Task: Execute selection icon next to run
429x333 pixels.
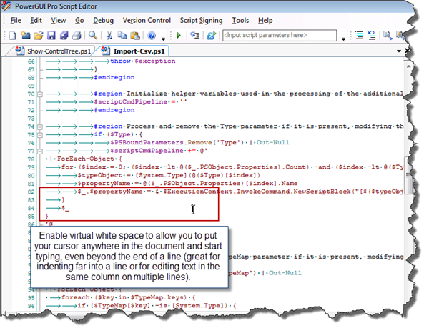Action: (195, 36)
